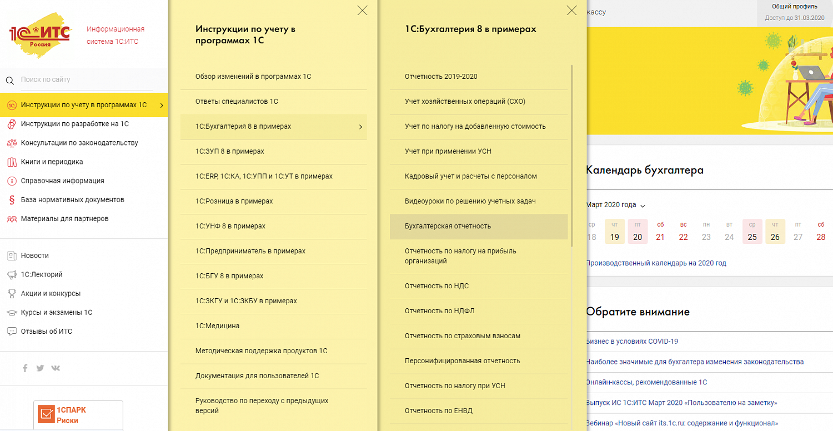Click the trophy icon beside Акции и конкурсы
This screenshot has height=431, width=833.
click(x=11, y=293)
